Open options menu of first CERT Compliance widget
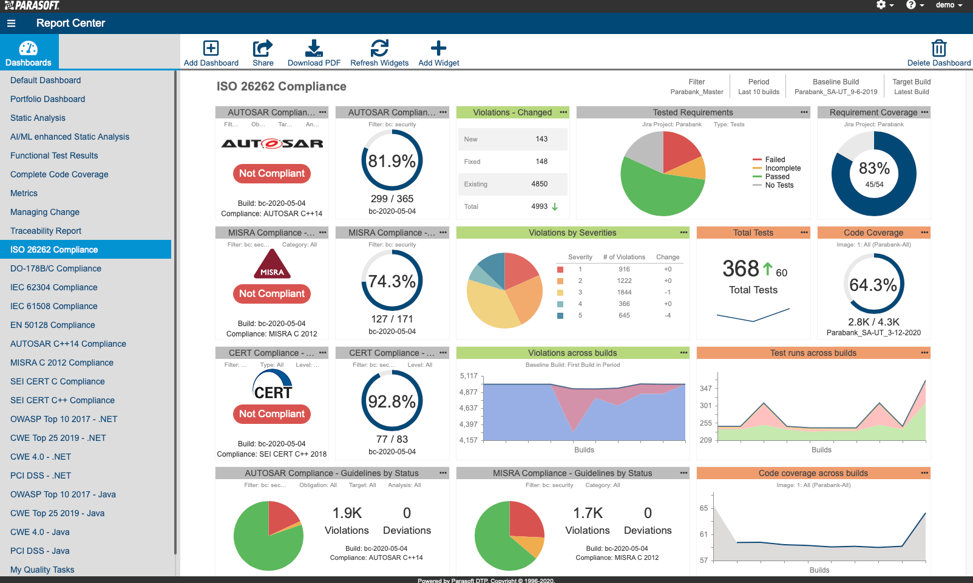The width and height of the screenshot is (973, 583). click(x=322, y=353)
